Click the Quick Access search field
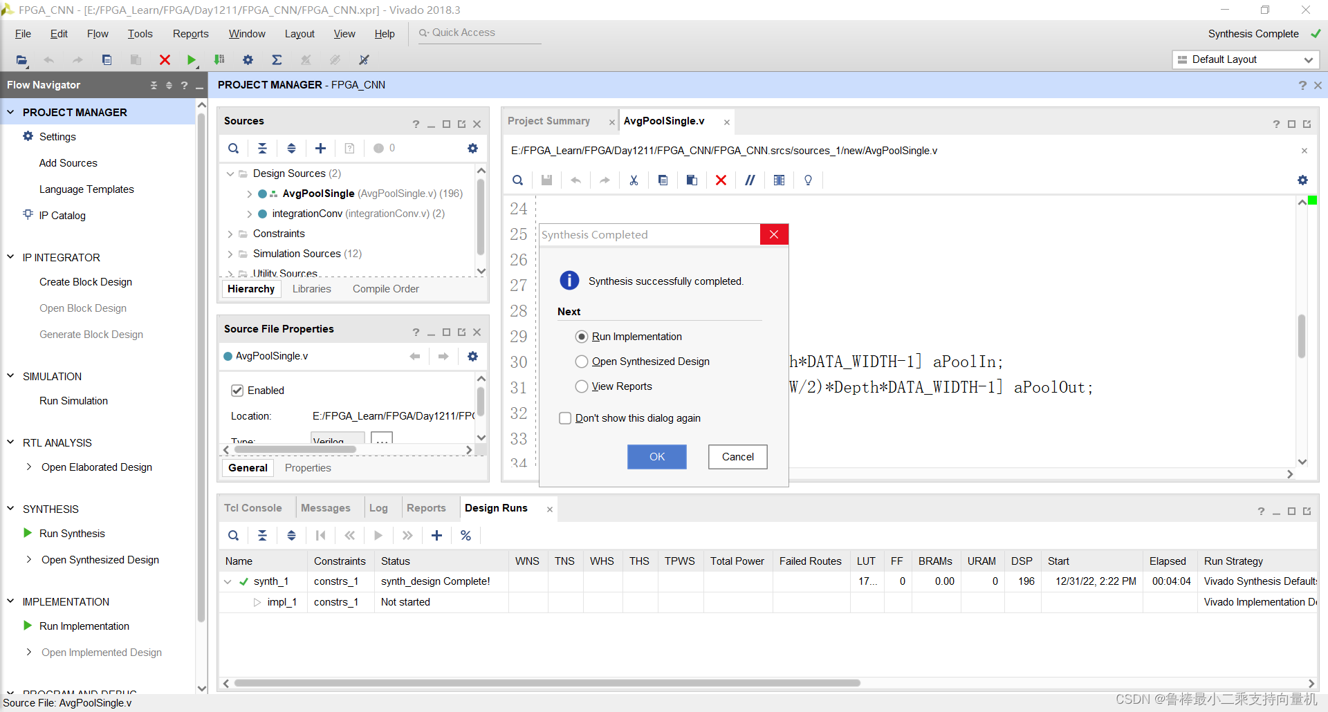Screen dimensions: 1328x712 click(x=480, y=33)
